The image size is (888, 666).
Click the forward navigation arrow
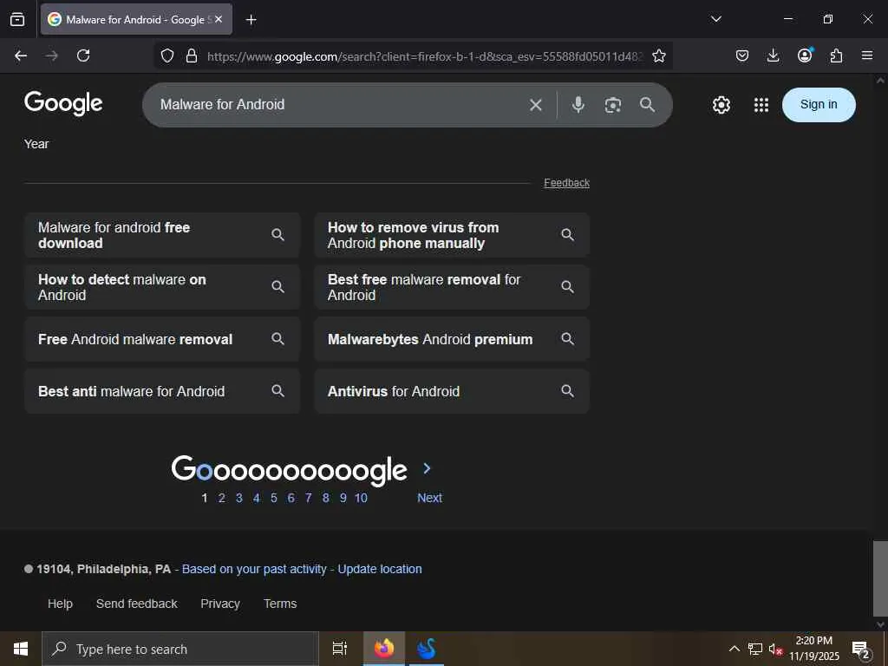pos(51,55)
